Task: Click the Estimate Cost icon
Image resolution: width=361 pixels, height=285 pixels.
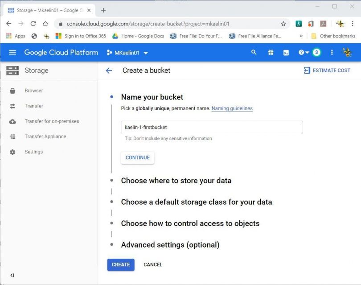Action: 307,70
